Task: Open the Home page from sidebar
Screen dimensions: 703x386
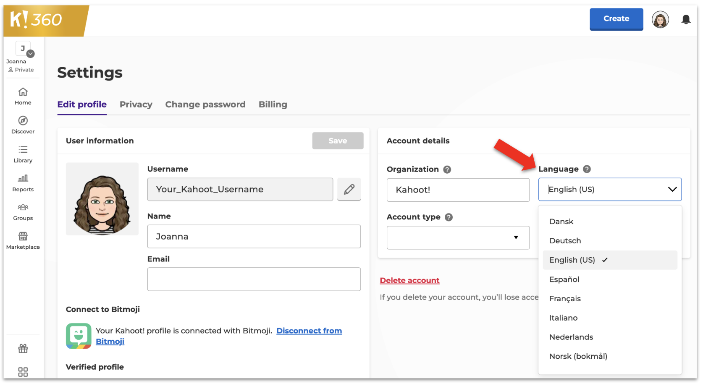Action: click(23, 96)
